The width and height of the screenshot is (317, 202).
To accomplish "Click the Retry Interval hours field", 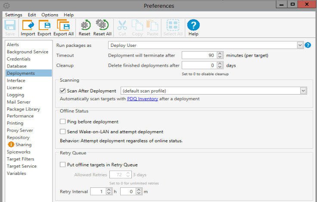I will [97, 192].
